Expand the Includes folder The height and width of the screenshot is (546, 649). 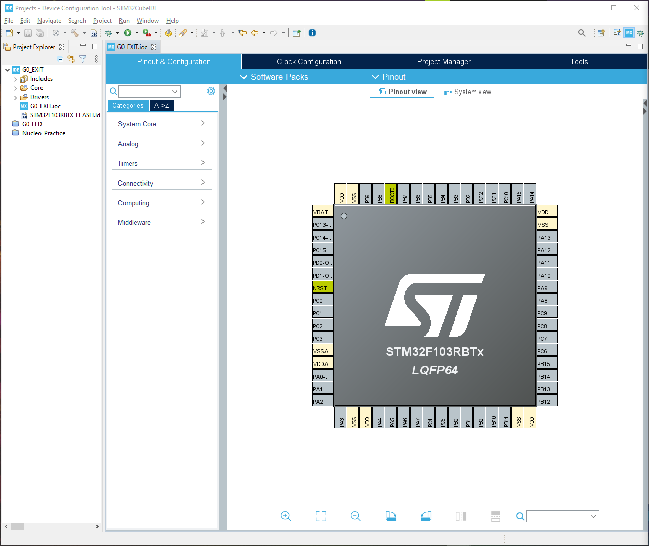15,79
